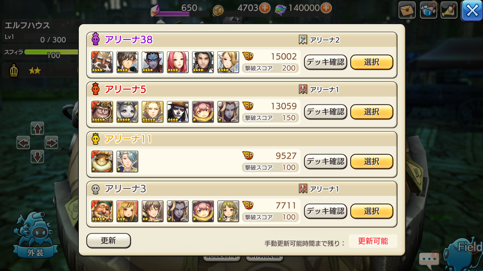Check the deck of アリーナ3
The height and width of the screenshot is (271, 483).
[x=325, y=211]
